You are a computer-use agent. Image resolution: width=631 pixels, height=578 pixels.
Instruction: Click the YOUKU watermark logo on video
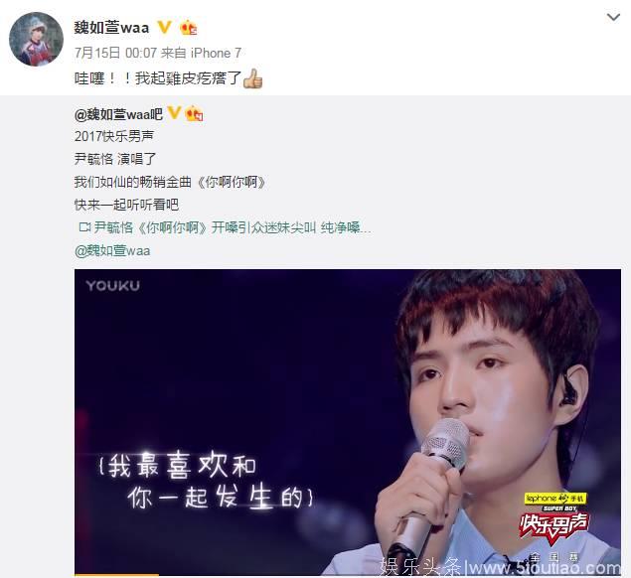(112, 286)
